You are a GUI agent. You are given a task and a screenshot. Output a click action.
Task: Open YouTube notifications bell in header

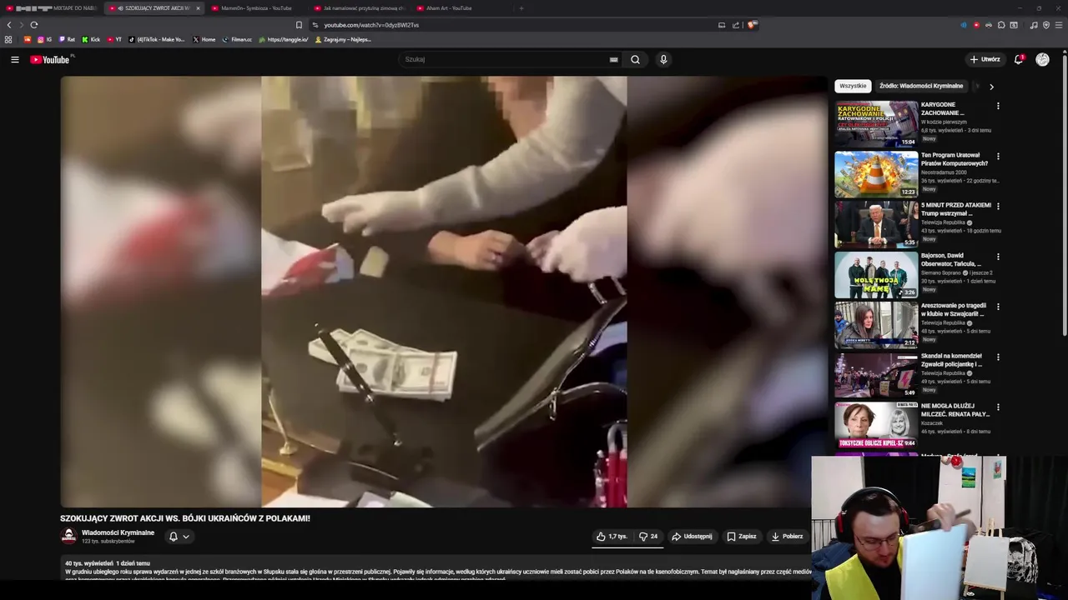[x=1019, y=59]
